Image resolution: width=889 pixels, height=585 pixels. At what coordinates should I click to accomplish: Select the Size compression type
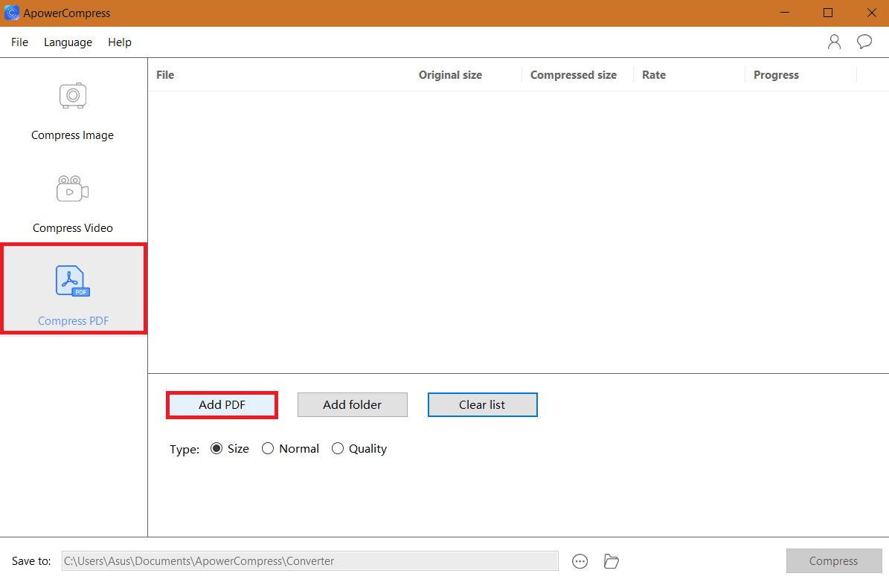[216, 448]
